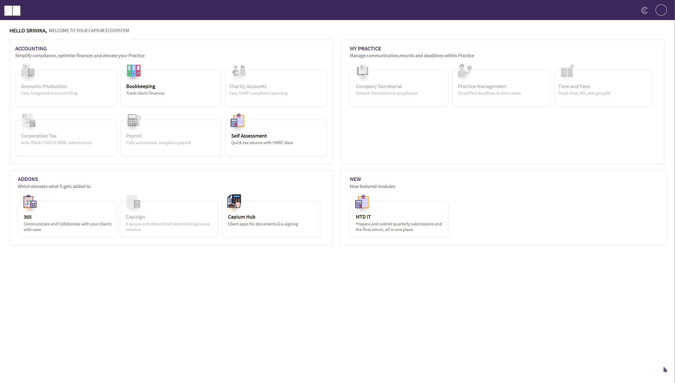
Task: Click the MY PRACTICE section heading
Action: coord(366,49)
